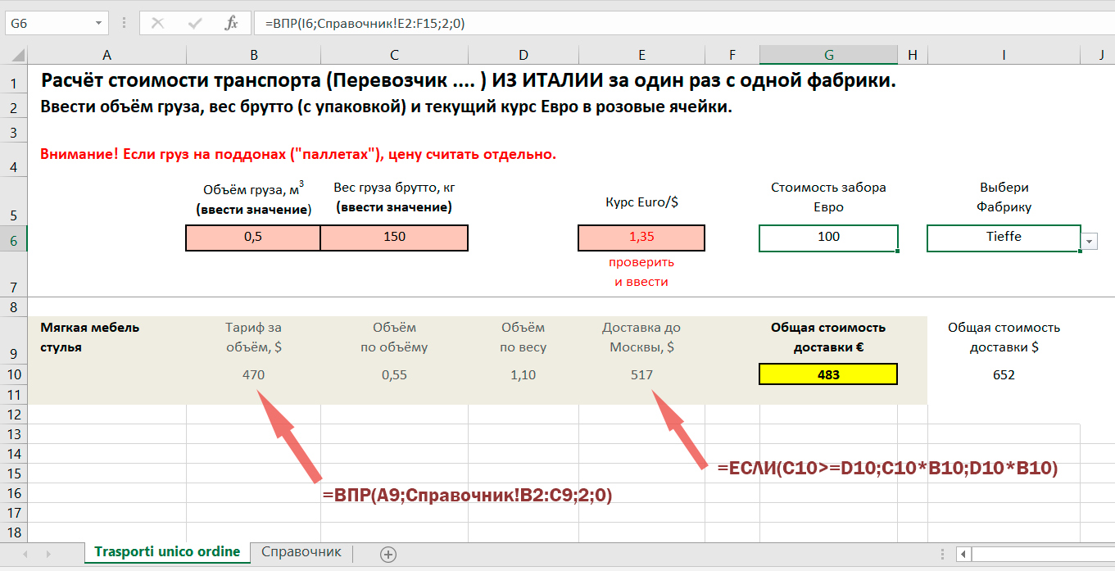Click the Cancel entry X icon
Viewport: 1115px width, 571px height.
point(158,24)
